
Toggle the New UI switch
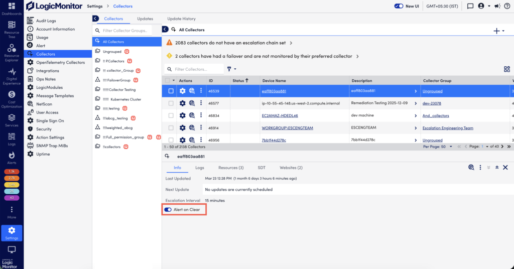coord(399,6)
